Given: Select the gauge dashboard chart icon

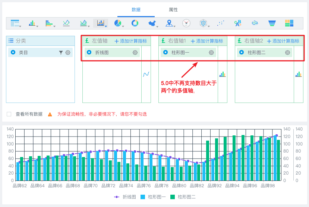Looking at the screenshot, I should [x=186, y=23].
